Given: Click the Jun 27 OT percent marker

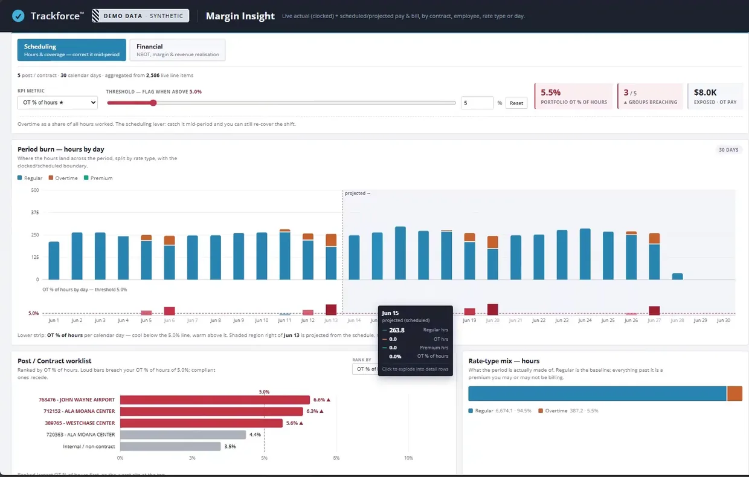Looking at the screenshot, I should click(654, 311).
